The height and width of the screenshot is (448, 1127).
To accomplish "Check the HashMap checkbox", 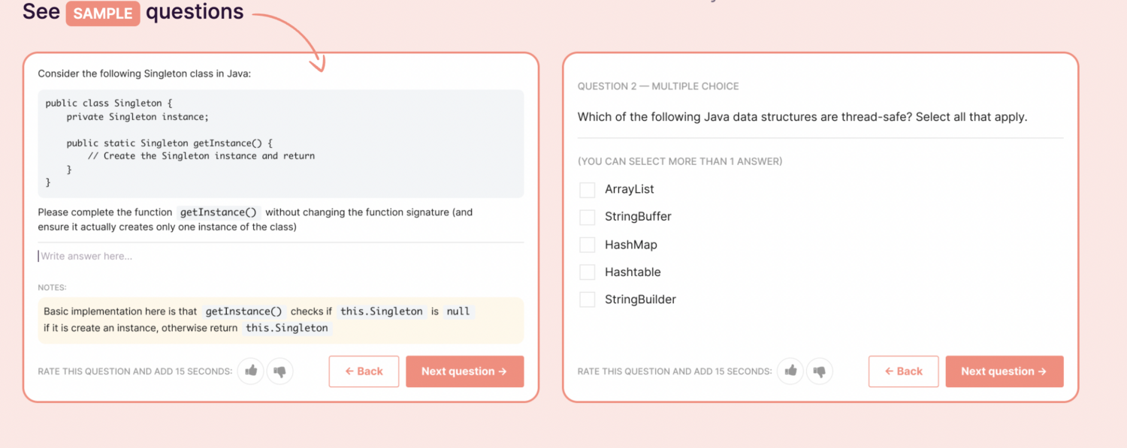I will pyautogui.click(x=587, y=244).
